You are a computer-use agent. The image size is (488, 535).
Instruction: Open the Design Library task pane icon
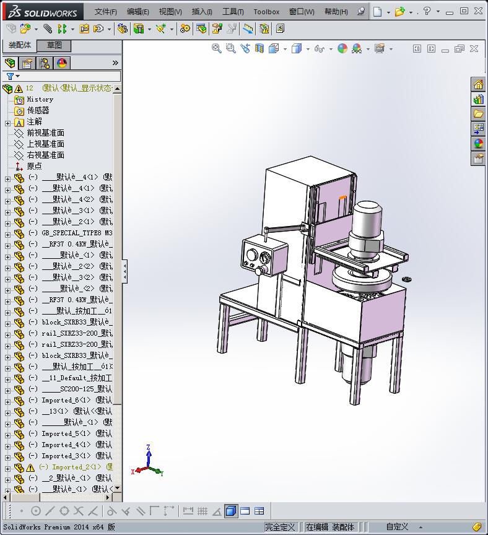tap(479, 99)
